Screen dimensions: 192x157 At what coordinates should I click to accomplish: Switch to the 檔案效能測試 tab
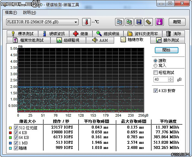[x=28, y=40]
